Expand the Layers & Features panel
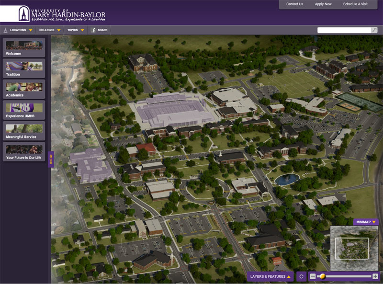Screen dimensions: 383x284 click(x=270, y=276)
